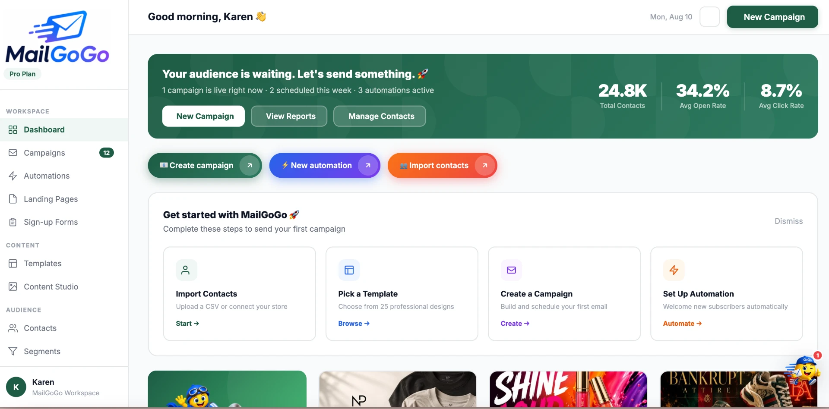Click the MailGoGo logo
This screenshot has width=829, height=409.
(57, 37)
